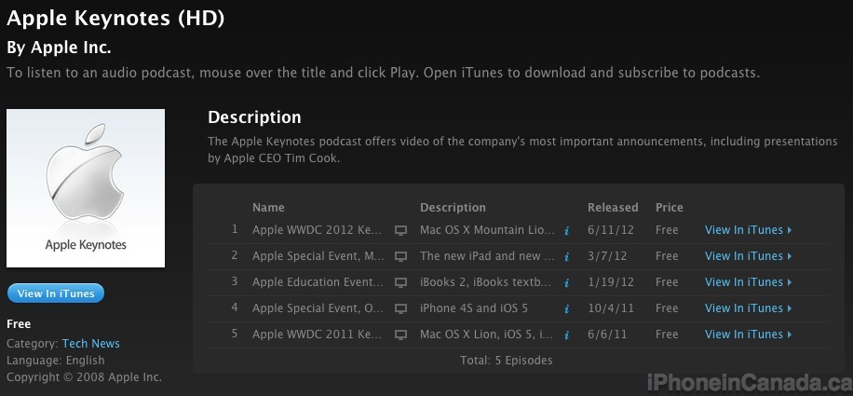Open iPhone 4S episode's View In iTunes link
Image resolution: width=853 pixels, height=396 pixels.
point(748,308)
